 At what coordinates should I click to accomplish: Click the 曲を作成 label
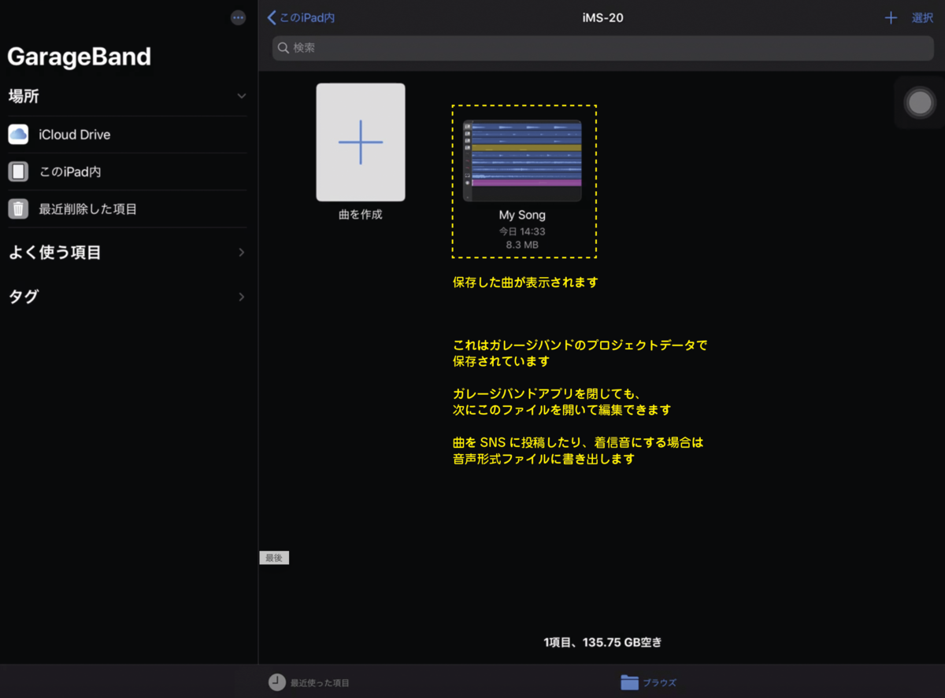tap(361, 214)
